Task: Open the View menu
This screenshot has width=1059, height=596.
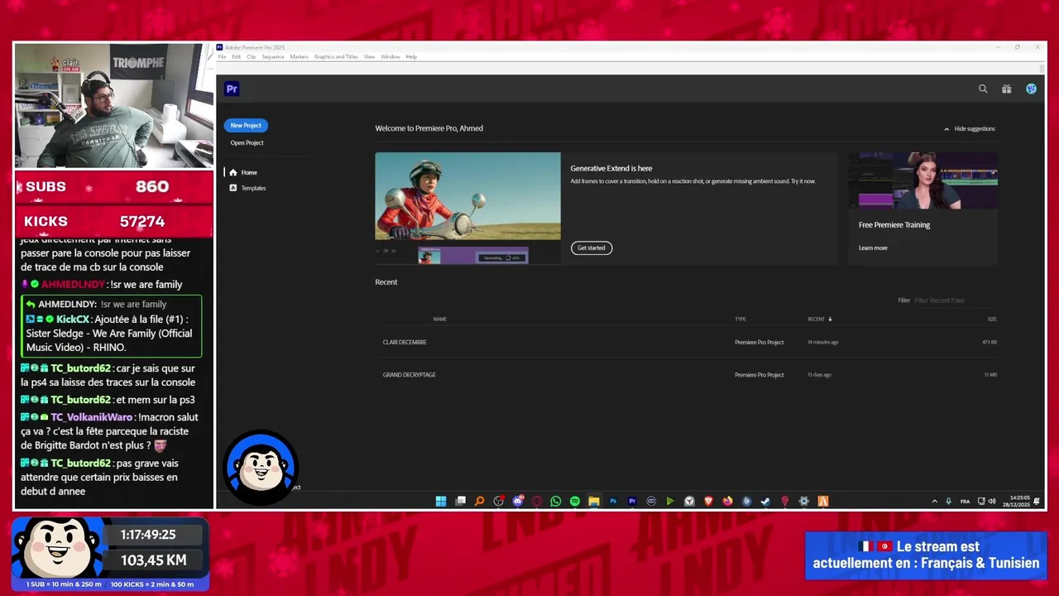Action: pyautogui.click(x=369, y=56)
